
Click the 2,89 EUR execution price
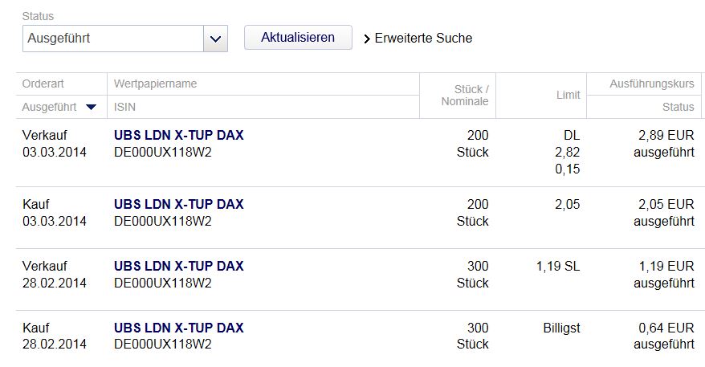(x=663, y=136)
